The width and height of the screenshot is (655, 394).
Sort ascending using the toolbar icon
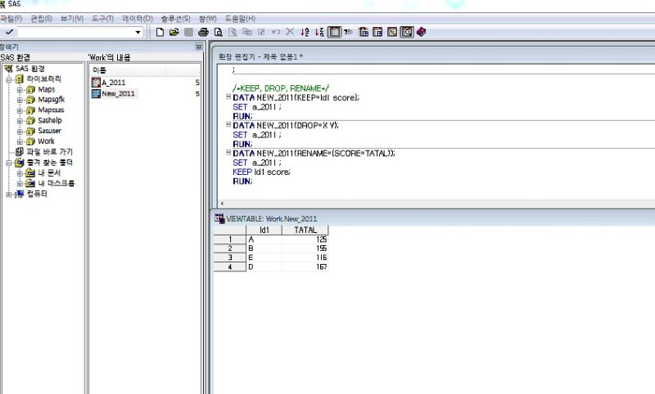tap(305, 32)
